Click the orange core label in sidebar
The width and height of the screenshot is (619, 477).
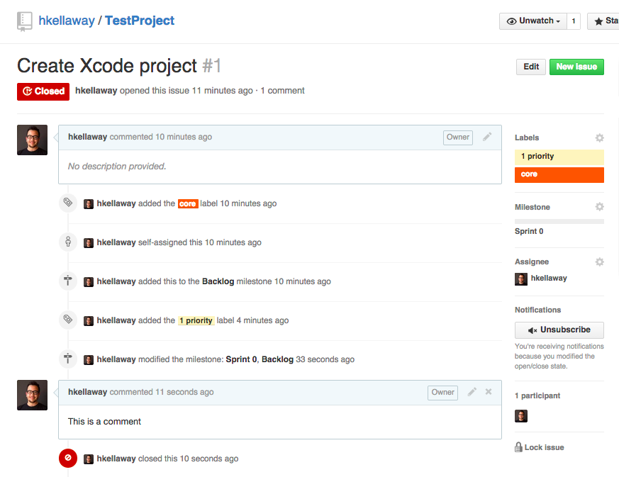[x=559, y=175]
